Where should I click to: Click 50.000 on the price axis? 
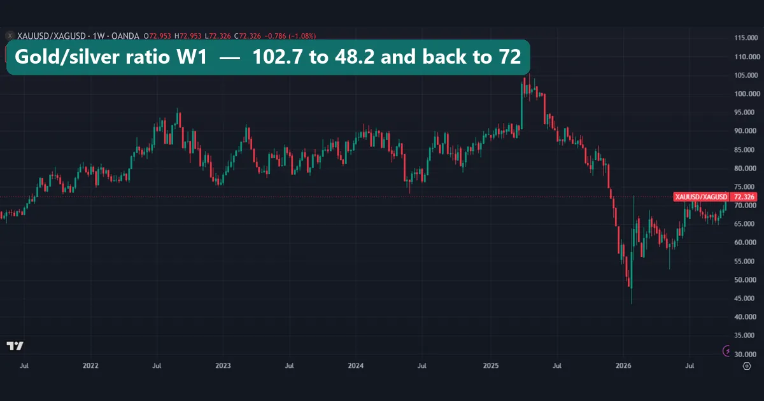(746, 280)
